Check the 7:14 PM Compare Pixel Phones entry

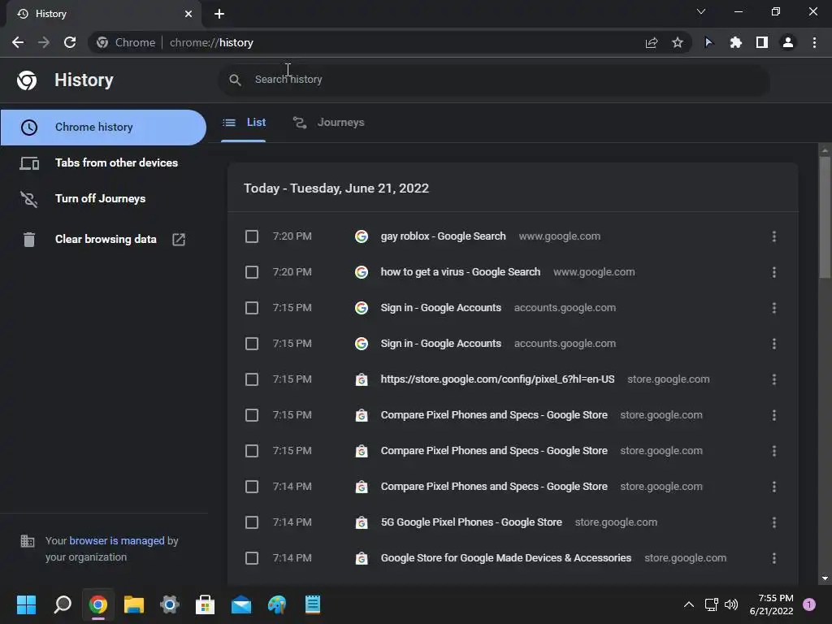point(252,487)
